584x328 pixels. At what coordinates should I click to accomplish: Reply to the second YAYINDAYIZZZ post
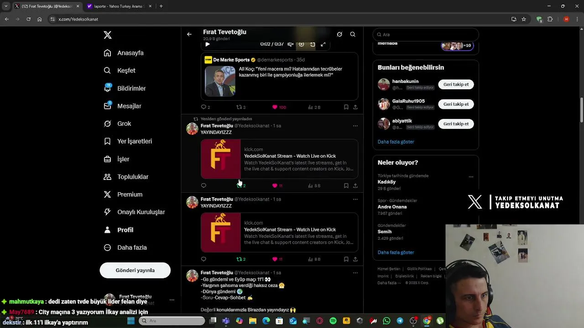coord(203,259)
